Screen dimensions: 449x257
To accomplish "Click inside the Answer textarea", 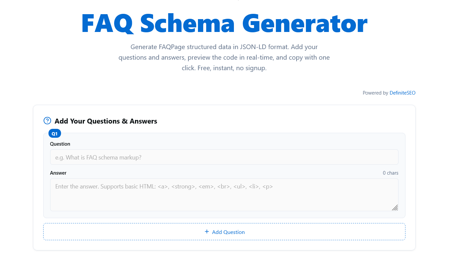I will 224,194.
